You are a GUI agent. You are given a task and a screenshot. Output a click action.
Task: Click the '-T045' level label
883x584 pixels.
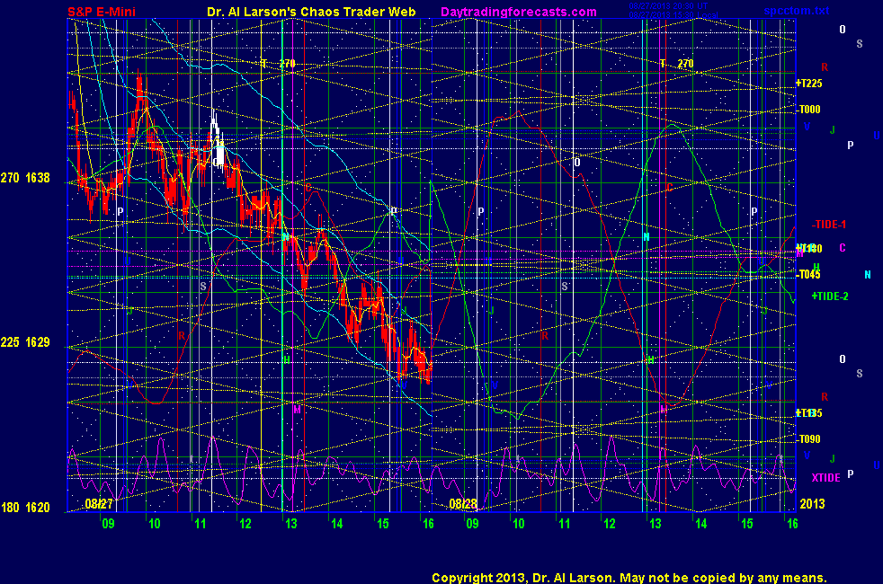coord(809,275)
